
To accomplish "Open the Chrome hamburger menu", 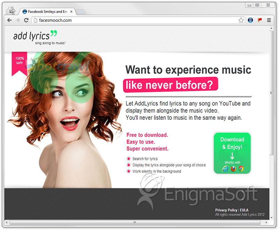I will pyautogui.click(x=269, y=20).
